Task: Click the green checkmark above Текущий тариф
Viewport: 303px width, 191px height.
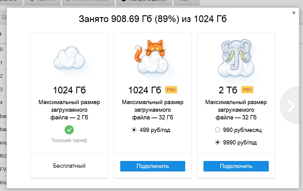Action: [x=69, y=130]
